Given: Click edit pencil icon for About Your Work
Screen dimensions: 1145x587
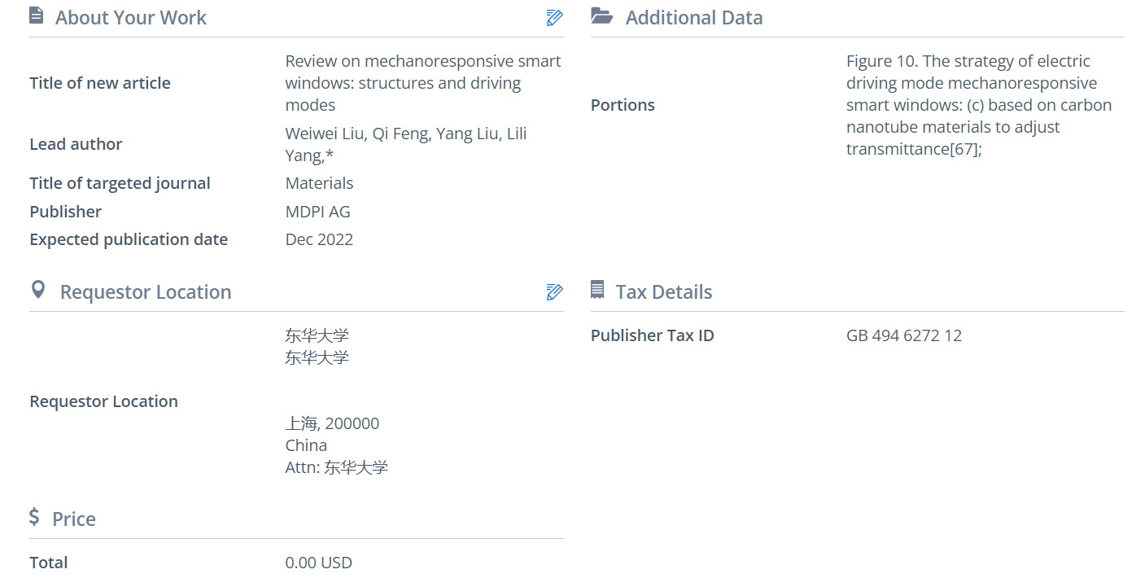Looking at the screenshot, I should click(554, 18).
